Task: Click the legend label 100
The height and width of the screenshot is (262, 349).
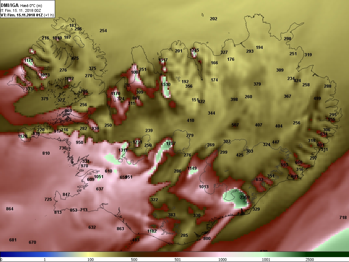Action: (91, 260)
